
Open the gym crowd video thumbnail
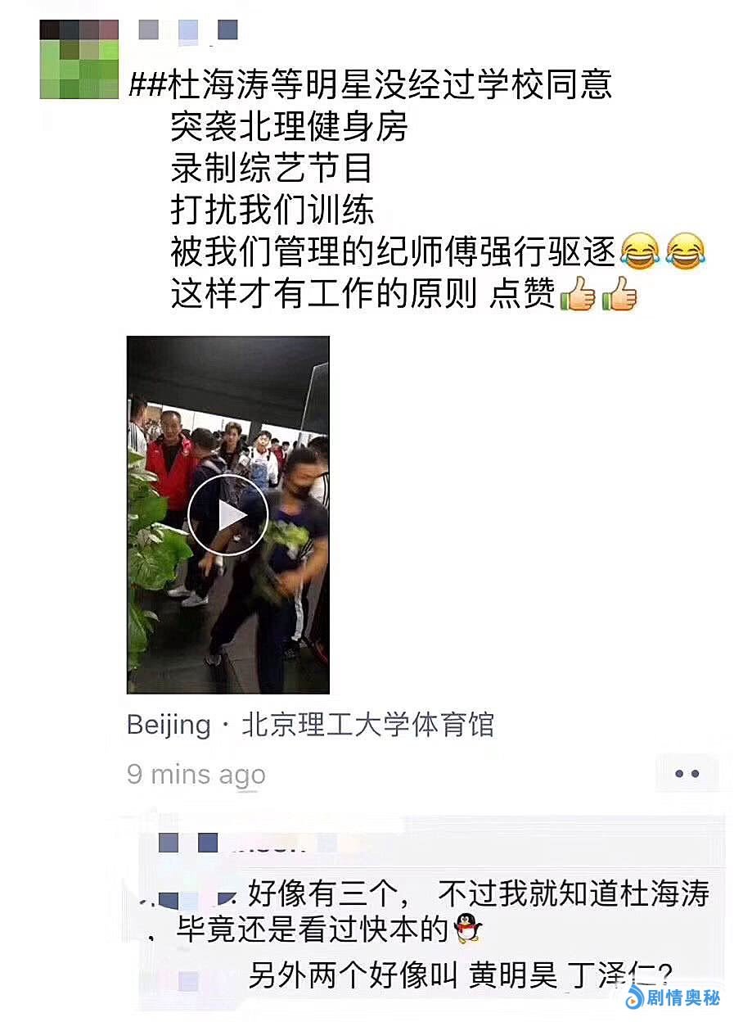[x=228, y=515]
